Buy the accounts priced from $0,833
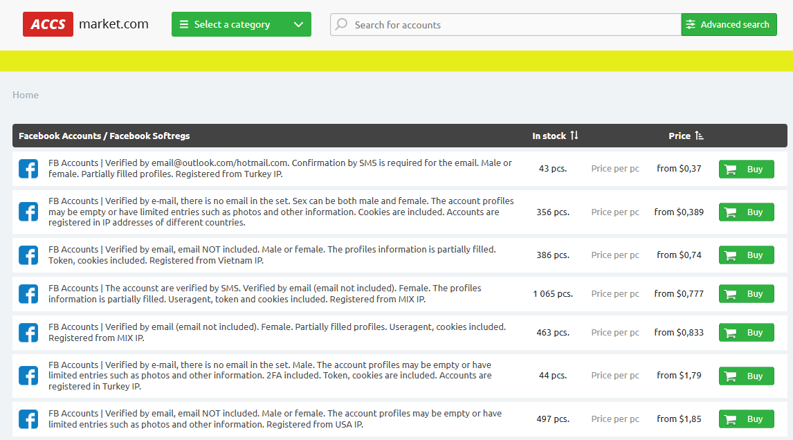The image size is (793, 440). pos(747,332)
